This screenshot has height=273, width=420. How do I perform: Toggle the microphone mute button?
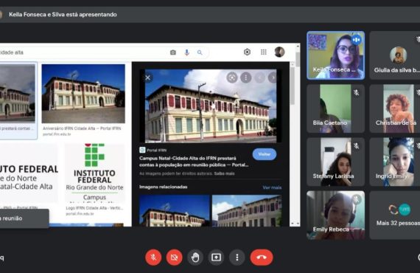coord(153,258)
